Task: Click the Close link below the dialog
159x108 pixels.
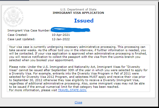Action: 78,102
